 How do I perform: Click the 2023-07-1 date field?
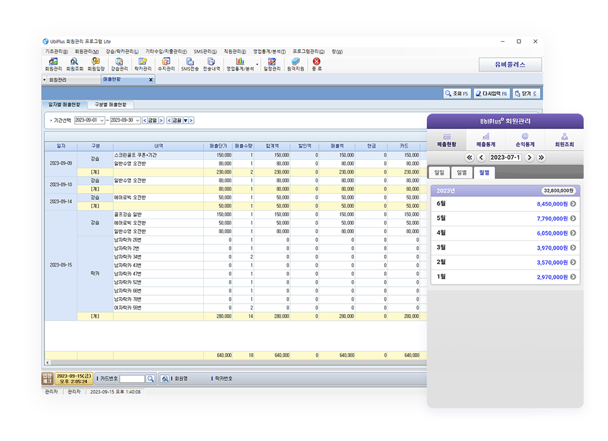click(505, 157)
